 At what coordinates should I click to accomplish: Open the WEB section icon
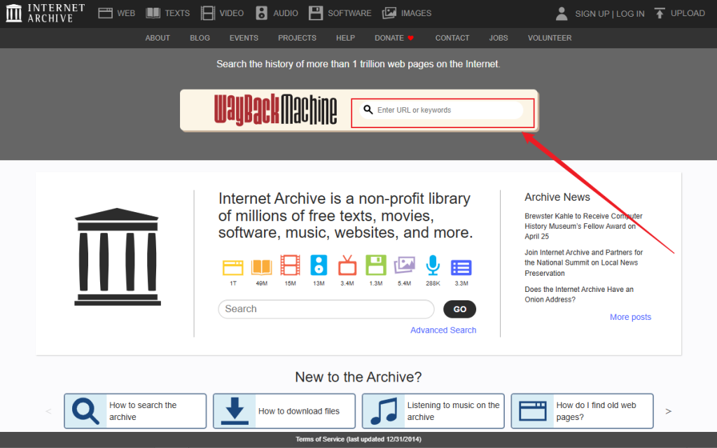[x=106, y=13]
